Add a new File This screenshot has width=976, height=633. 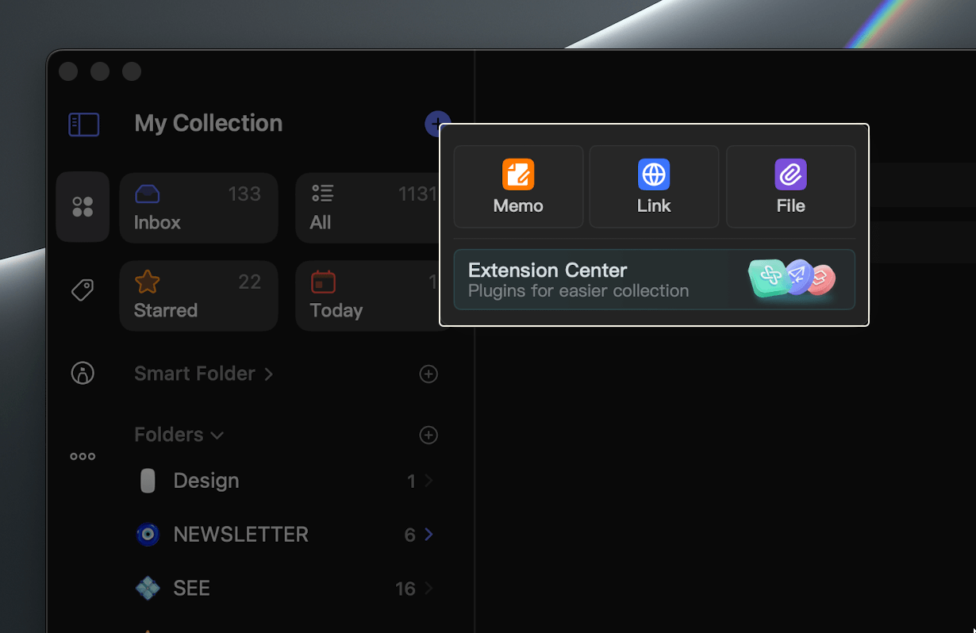(x=790, y=186)
